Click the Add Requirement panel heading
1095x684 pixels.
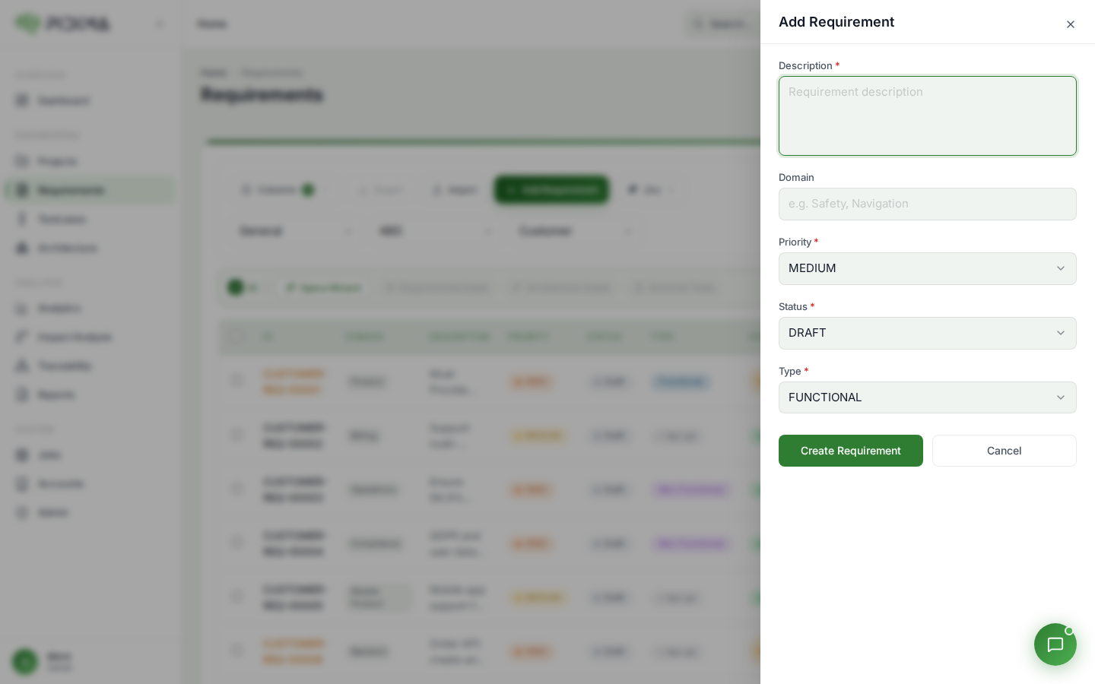pos(836,22)
